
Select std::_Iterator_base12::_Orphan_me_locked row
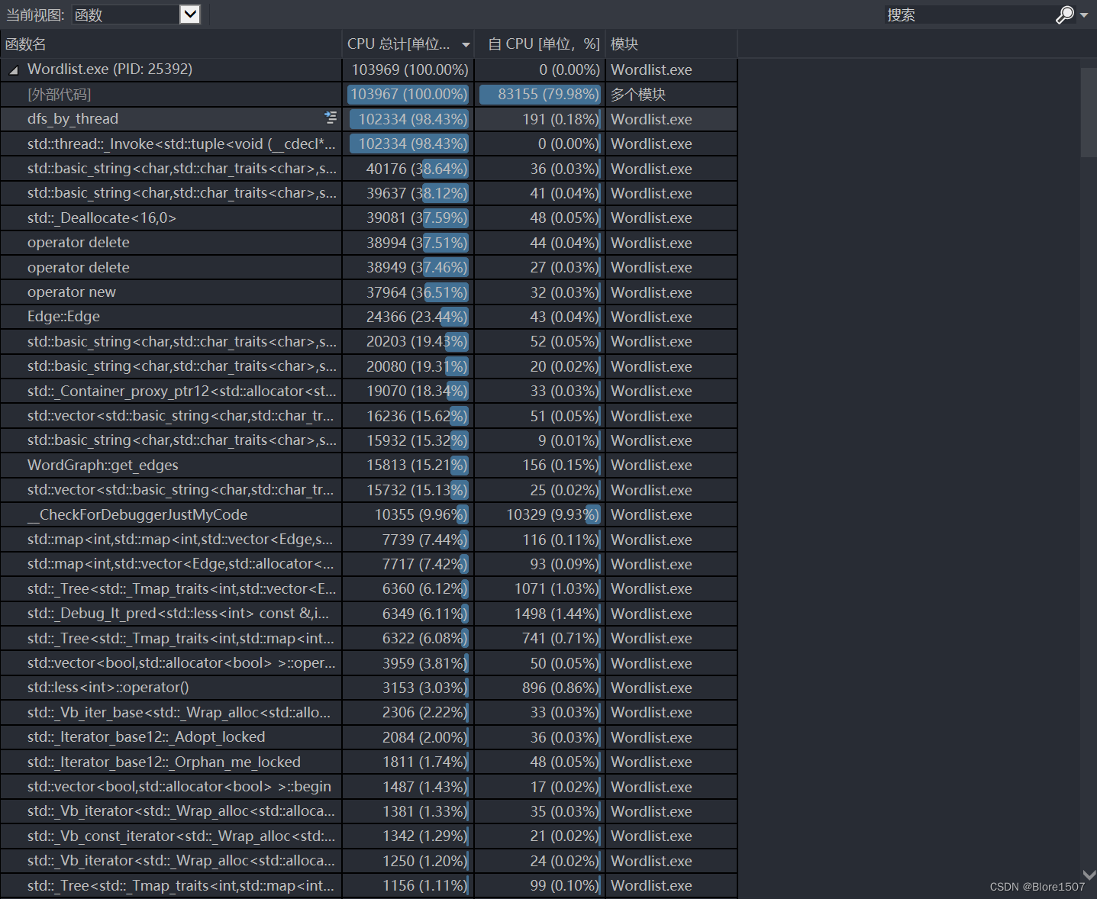pos(369,762)
